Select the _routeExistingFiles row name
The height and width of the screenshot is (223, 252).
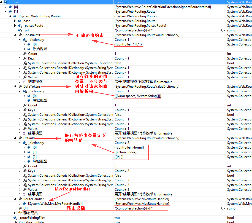click(32, 218)
